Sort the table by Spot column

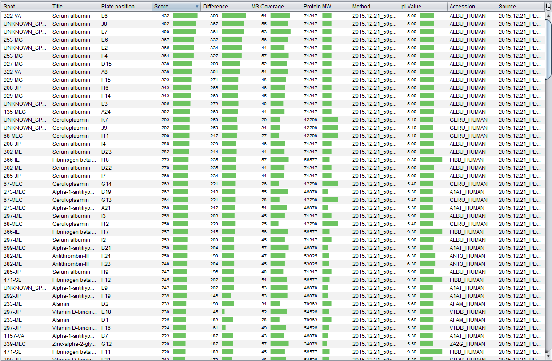[25, 7]
